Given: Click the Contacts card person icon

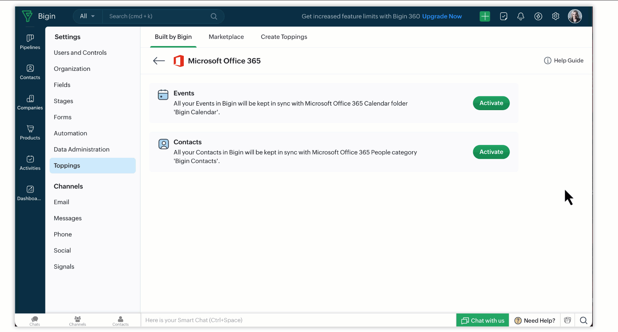Looking at the screenshot, I should point(164,144).
